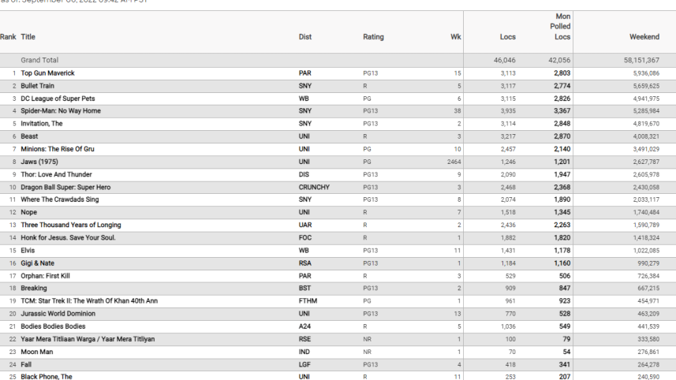
Task: Open Dragon Ball Super: Super Hero title
Action: tap(65, 188)
